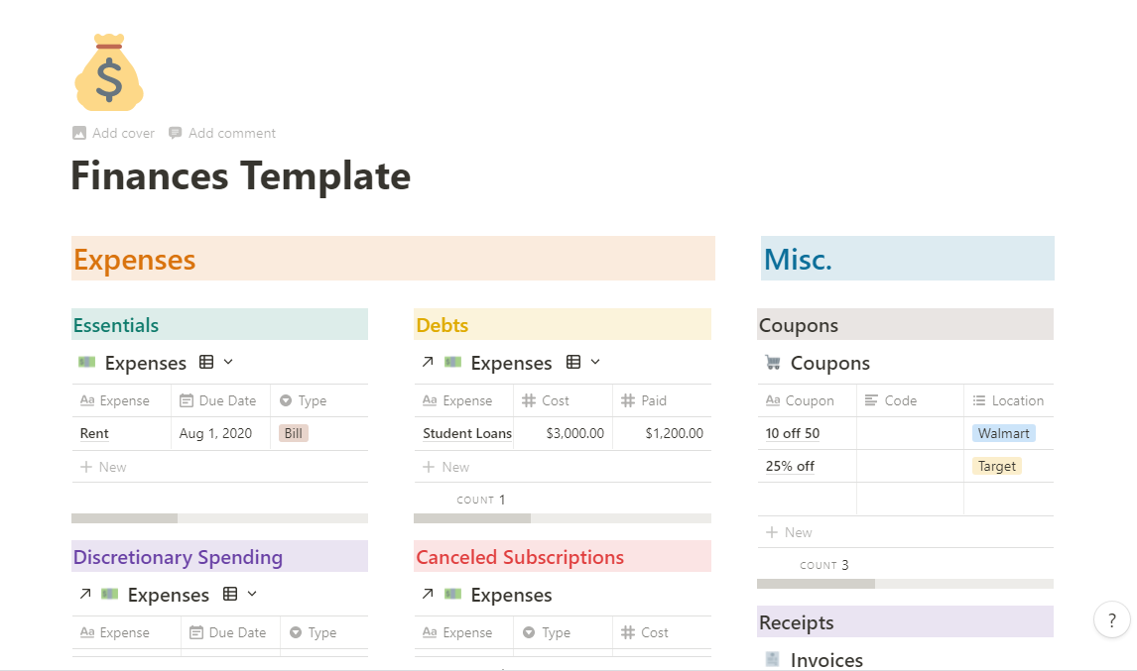Expand the Debts Expenses view dropdown
The image size is (1137, 671).
click(595, 362)
